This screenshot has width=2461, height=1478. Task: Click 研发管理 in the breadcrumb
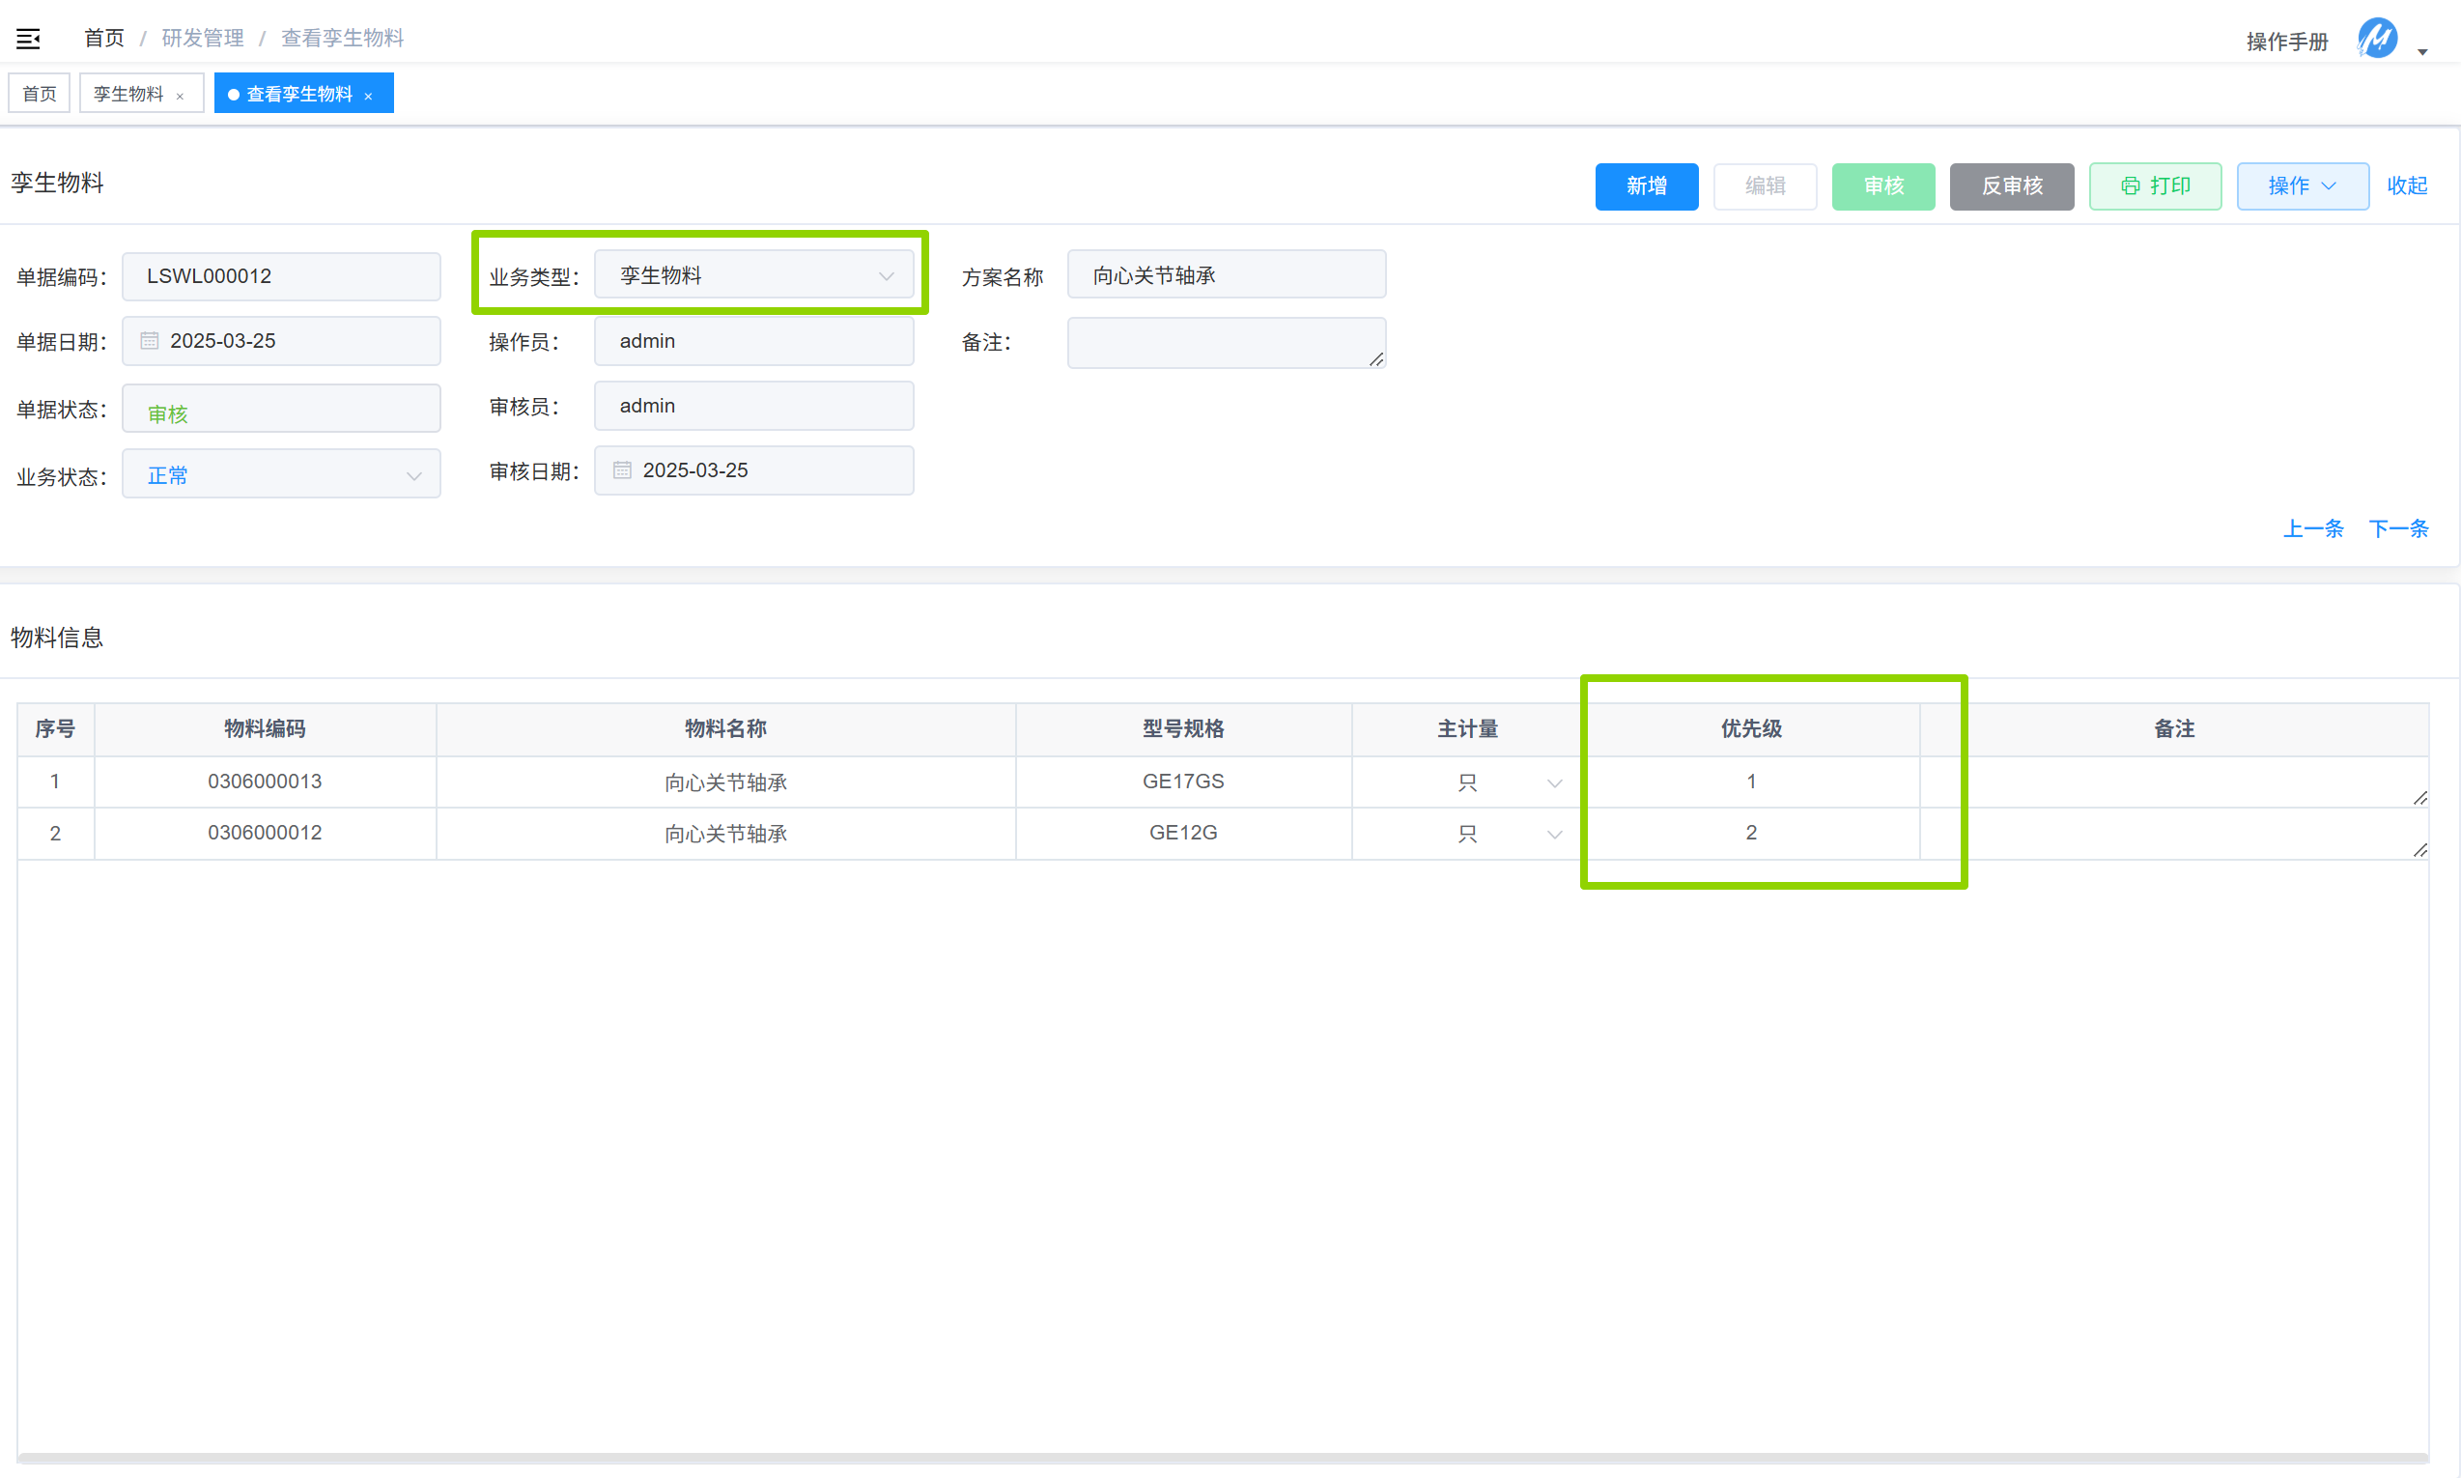point(202,38)
